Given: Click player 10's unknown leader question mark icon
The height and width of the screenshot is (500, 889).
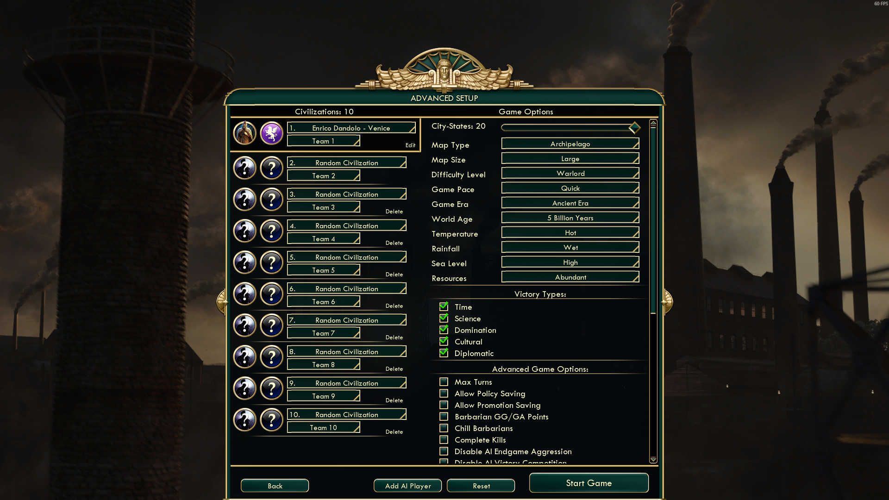Looking at the screenshot, I should [244, 420].
